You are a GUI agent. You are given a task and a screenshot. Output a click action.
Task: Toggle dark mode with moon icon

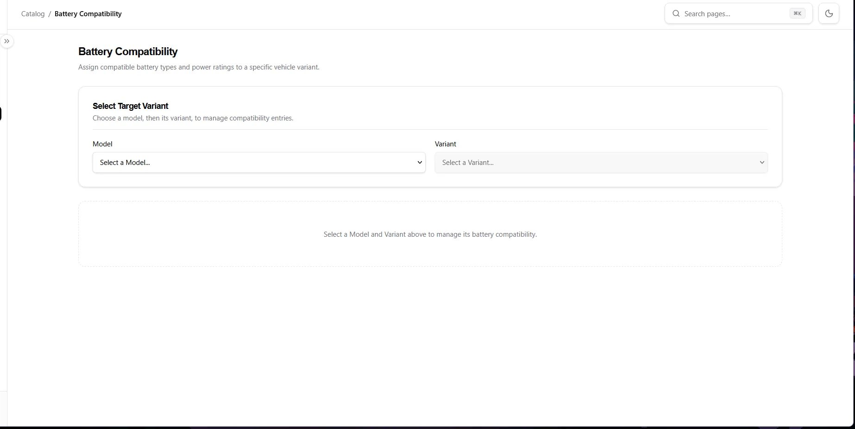[829, 13]
